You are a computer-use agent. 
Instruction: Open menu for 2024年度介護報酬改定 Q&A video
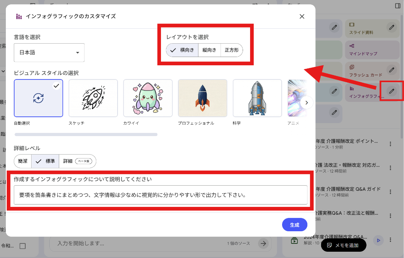point(390,240)
